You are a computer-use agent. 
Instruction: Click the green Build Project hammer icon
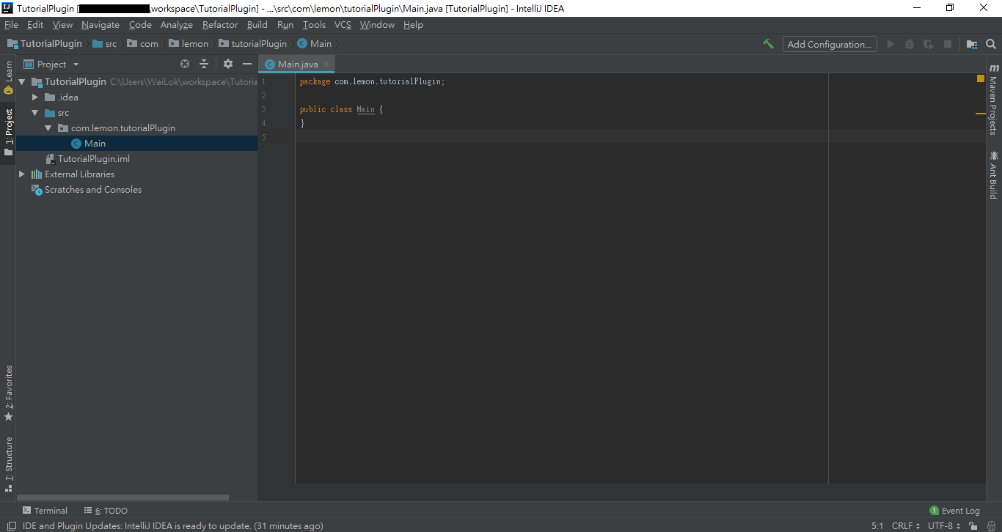pos(768,44)
